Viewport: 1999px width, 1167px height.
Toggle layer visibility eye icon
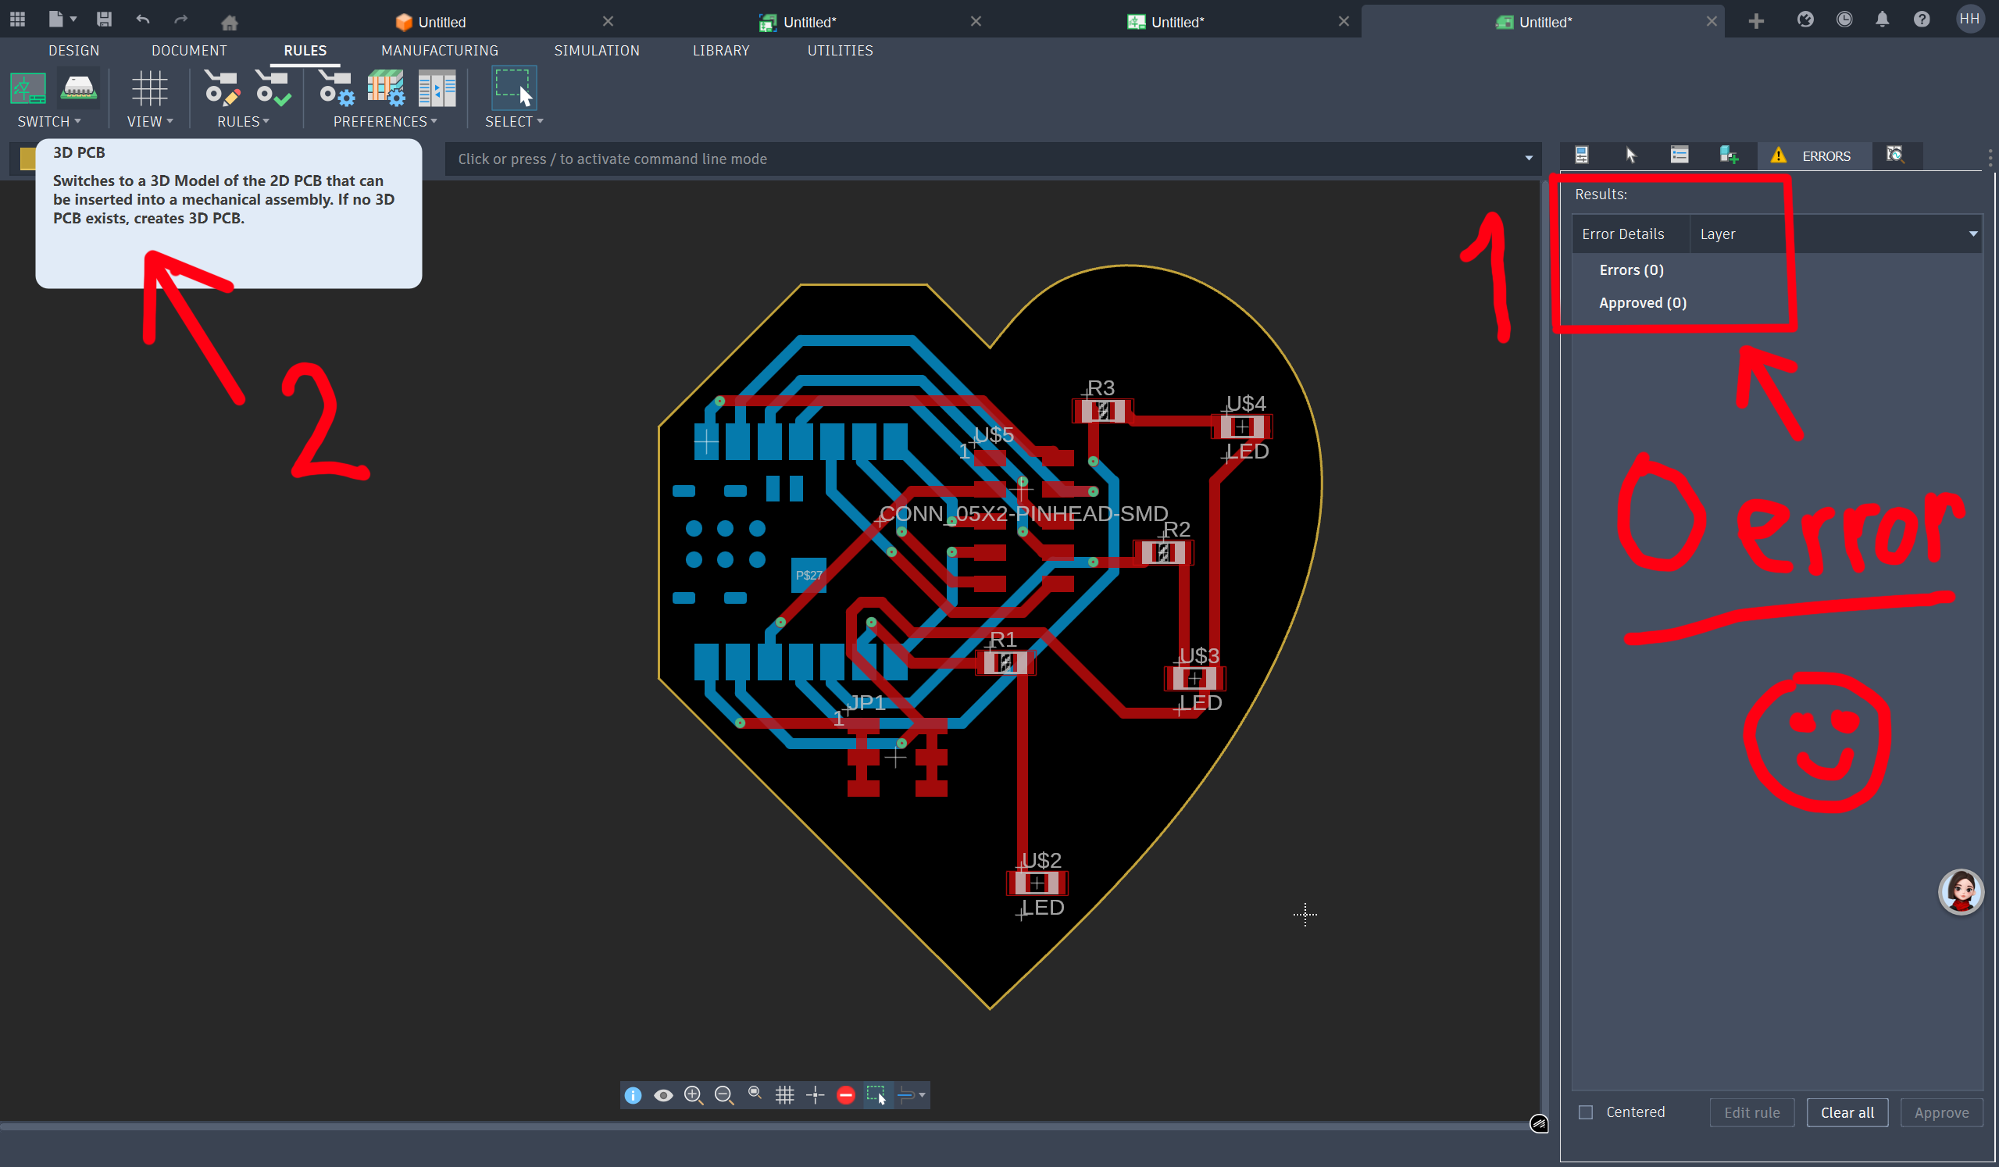point(663,1095)
